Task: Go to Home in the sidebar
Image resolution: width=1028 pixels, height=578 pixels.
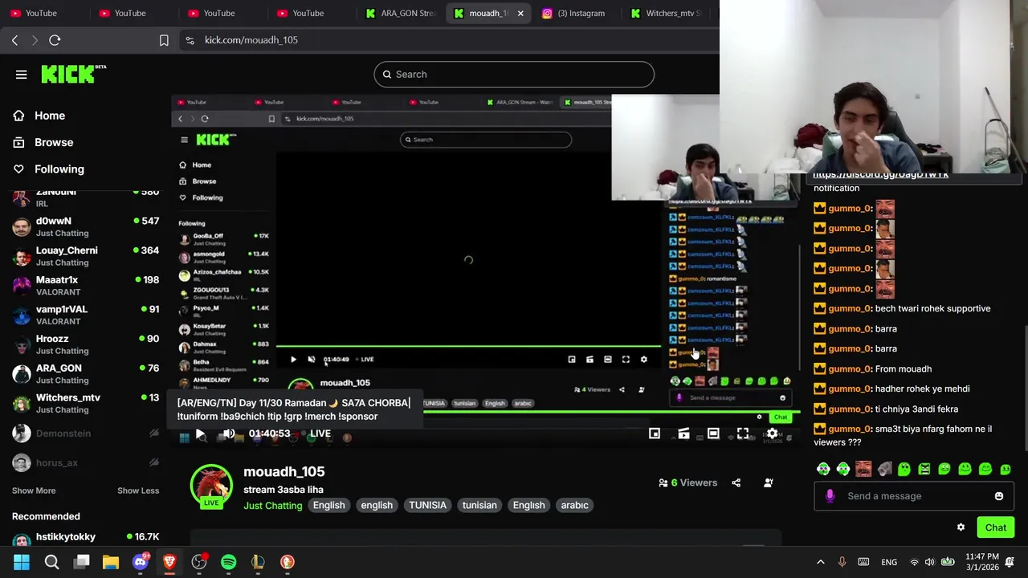Action: (49, 116)
